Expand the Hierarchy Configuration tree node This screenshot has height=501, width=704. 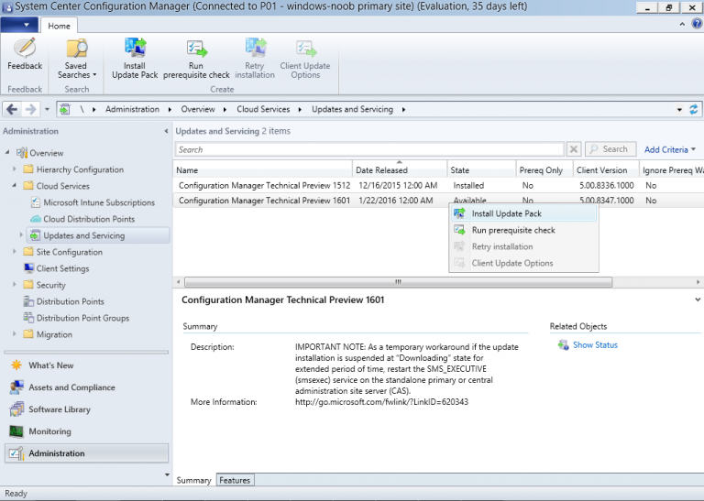(15, 169)
